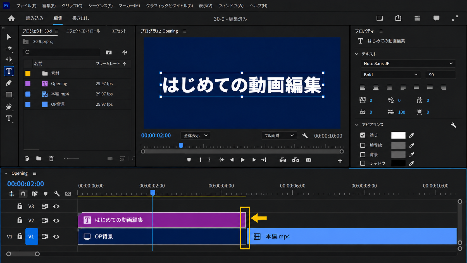Collapse the テキスト section
467x263 pixels.
pos(357,54)
